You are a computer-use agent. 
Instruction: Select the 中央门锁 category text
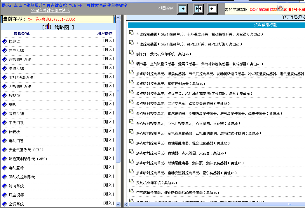16,123
